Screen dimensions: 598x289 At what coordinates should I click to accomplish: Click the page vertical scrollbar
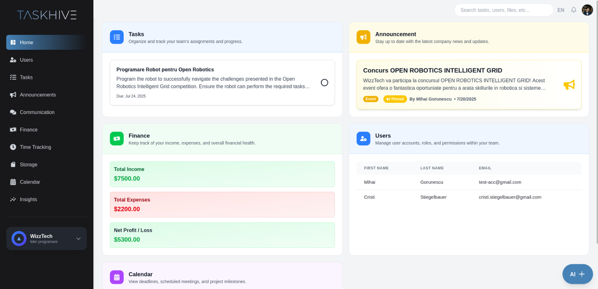coord(597,112)
